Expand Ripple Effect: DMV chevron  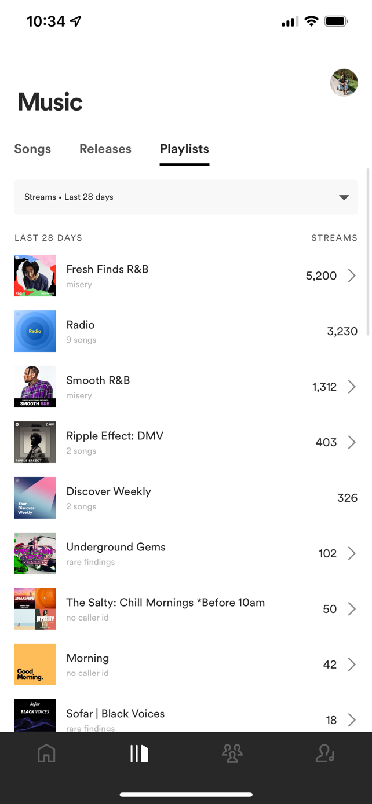(352, 442)
